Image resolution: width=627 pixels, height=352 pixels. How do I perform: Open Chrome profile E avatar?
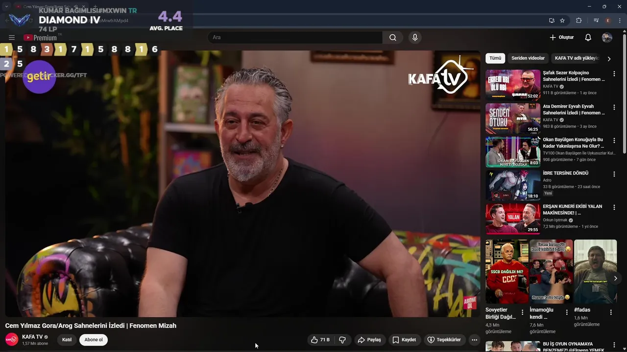(608, 21)
